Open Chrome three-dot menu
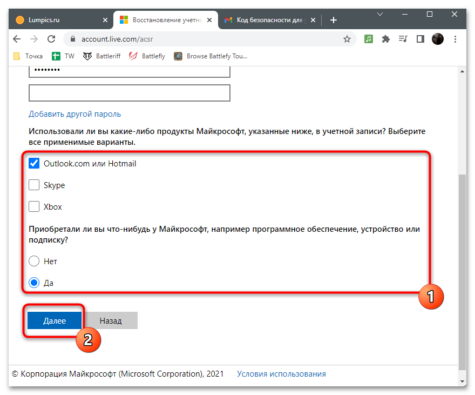 click(x=455, y=39)
